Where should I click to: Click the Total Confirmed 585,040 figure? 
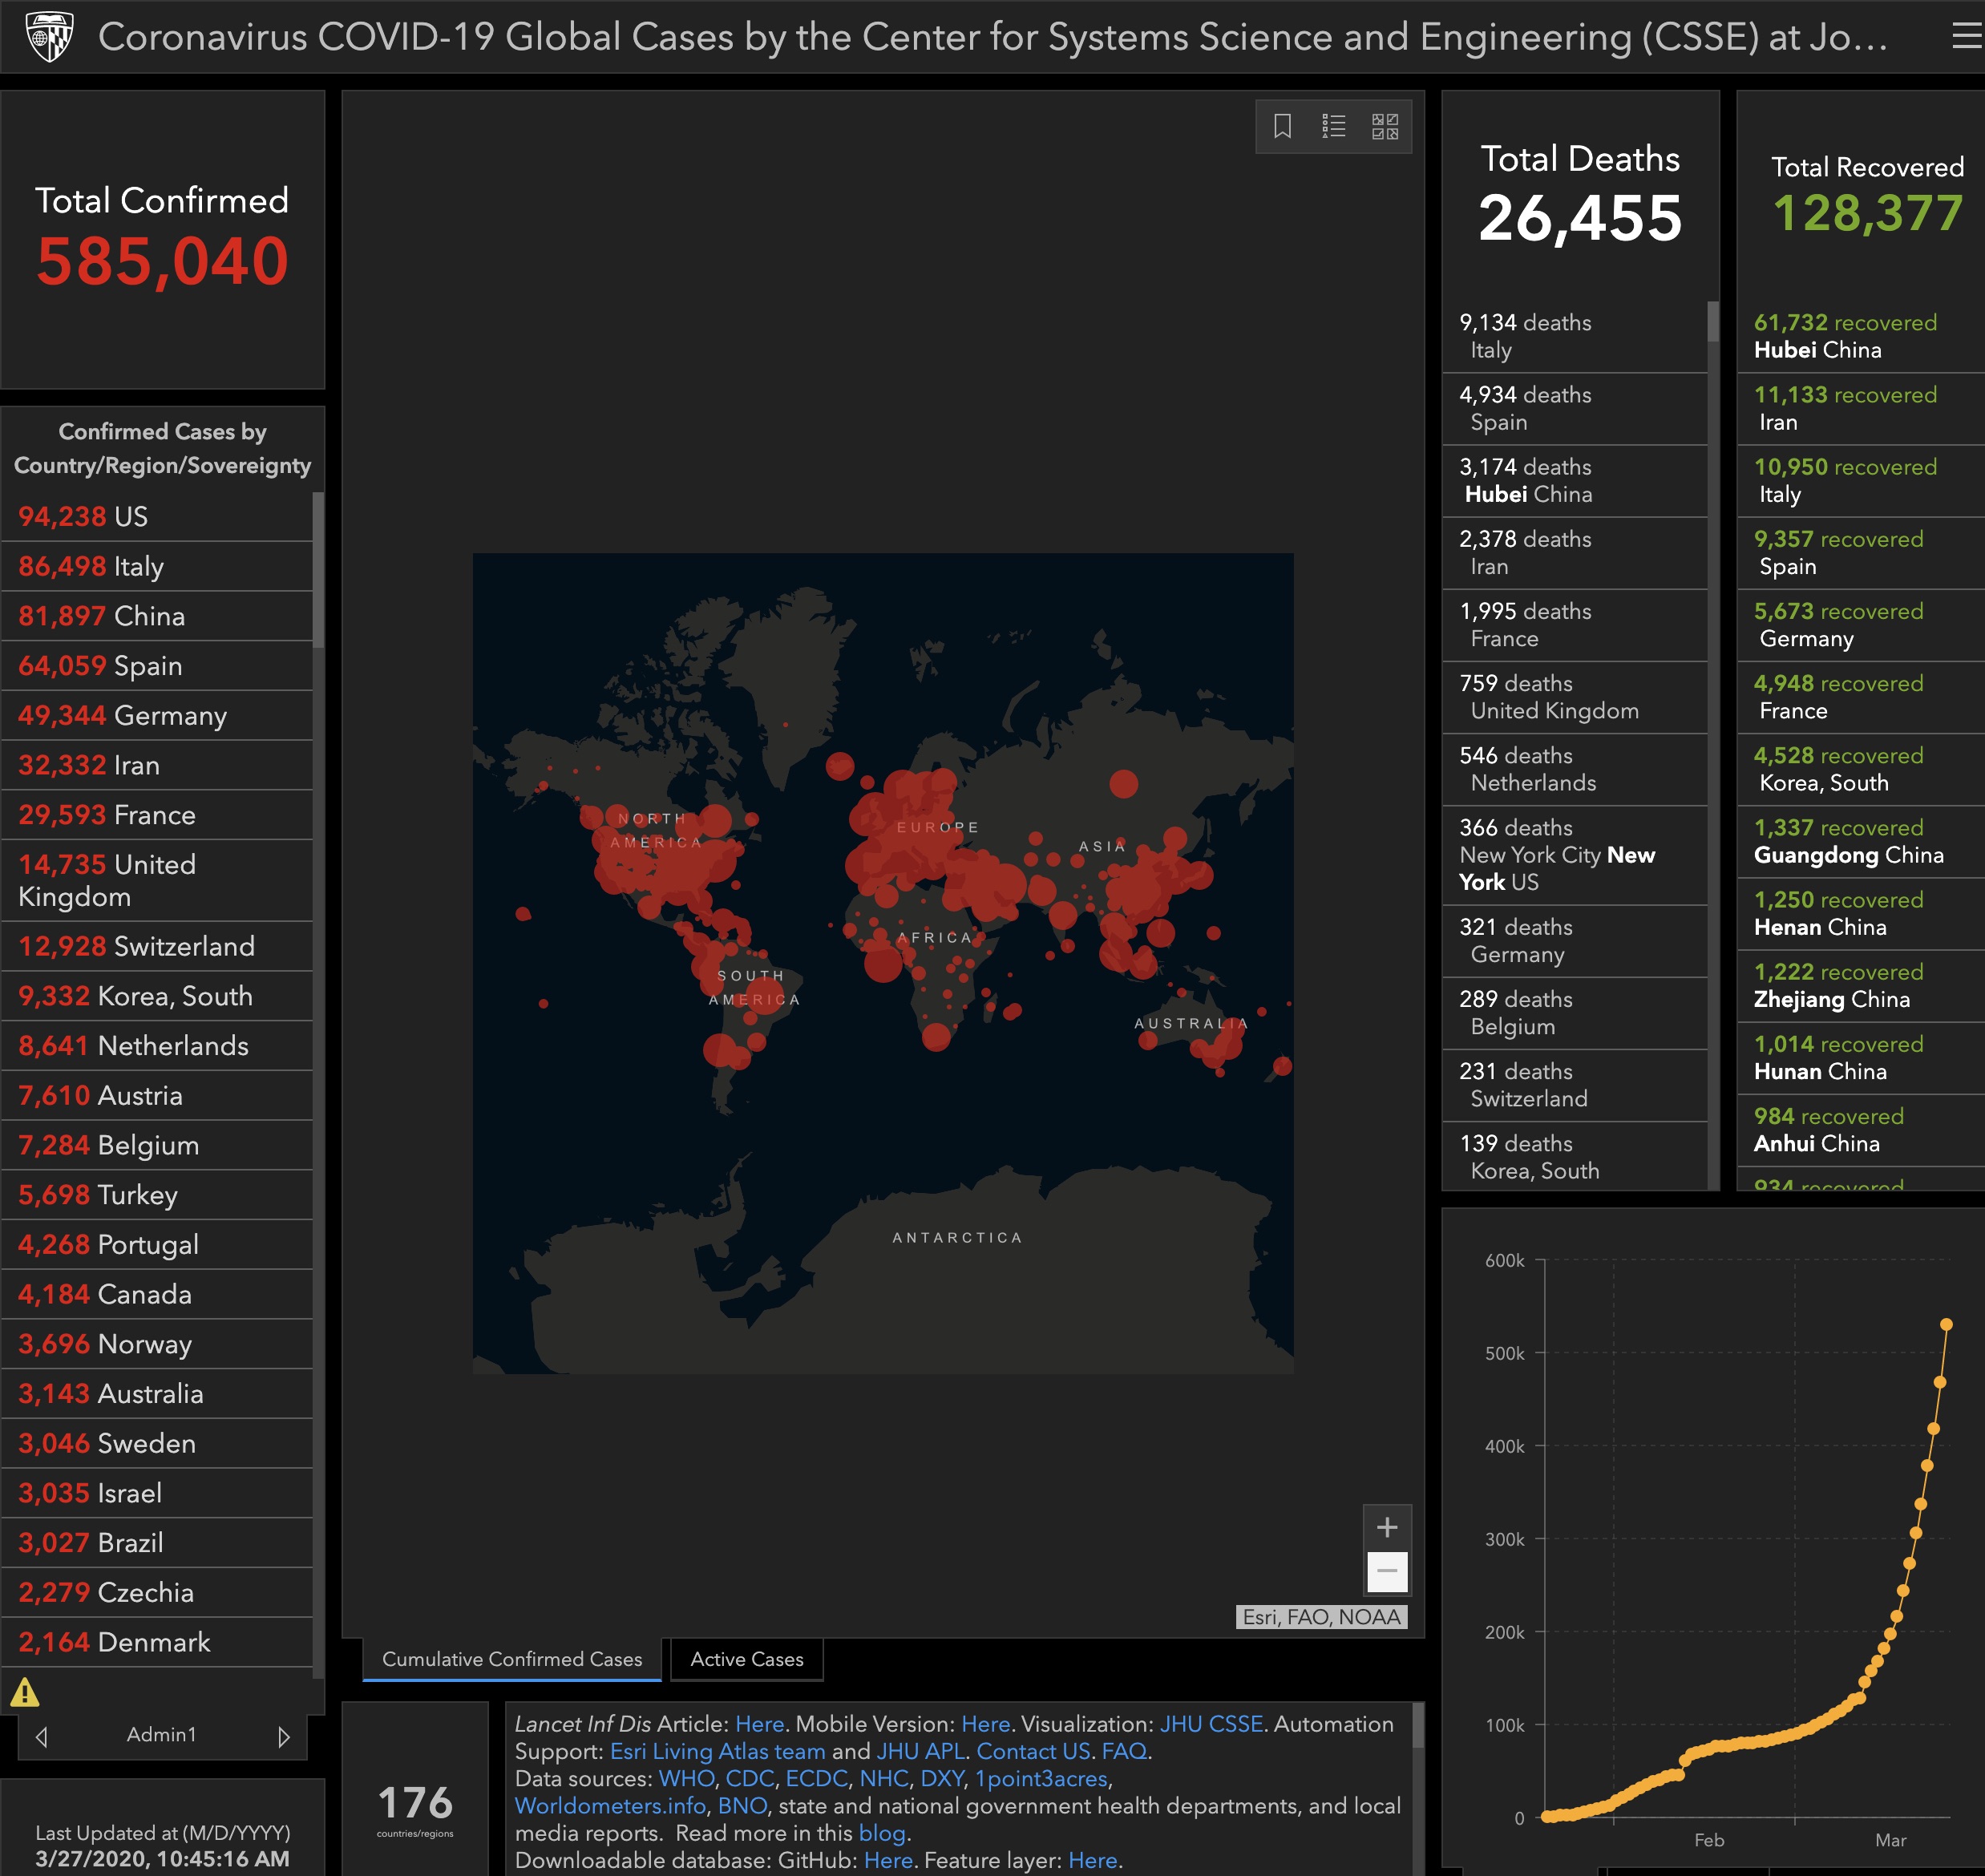[162, 263]
